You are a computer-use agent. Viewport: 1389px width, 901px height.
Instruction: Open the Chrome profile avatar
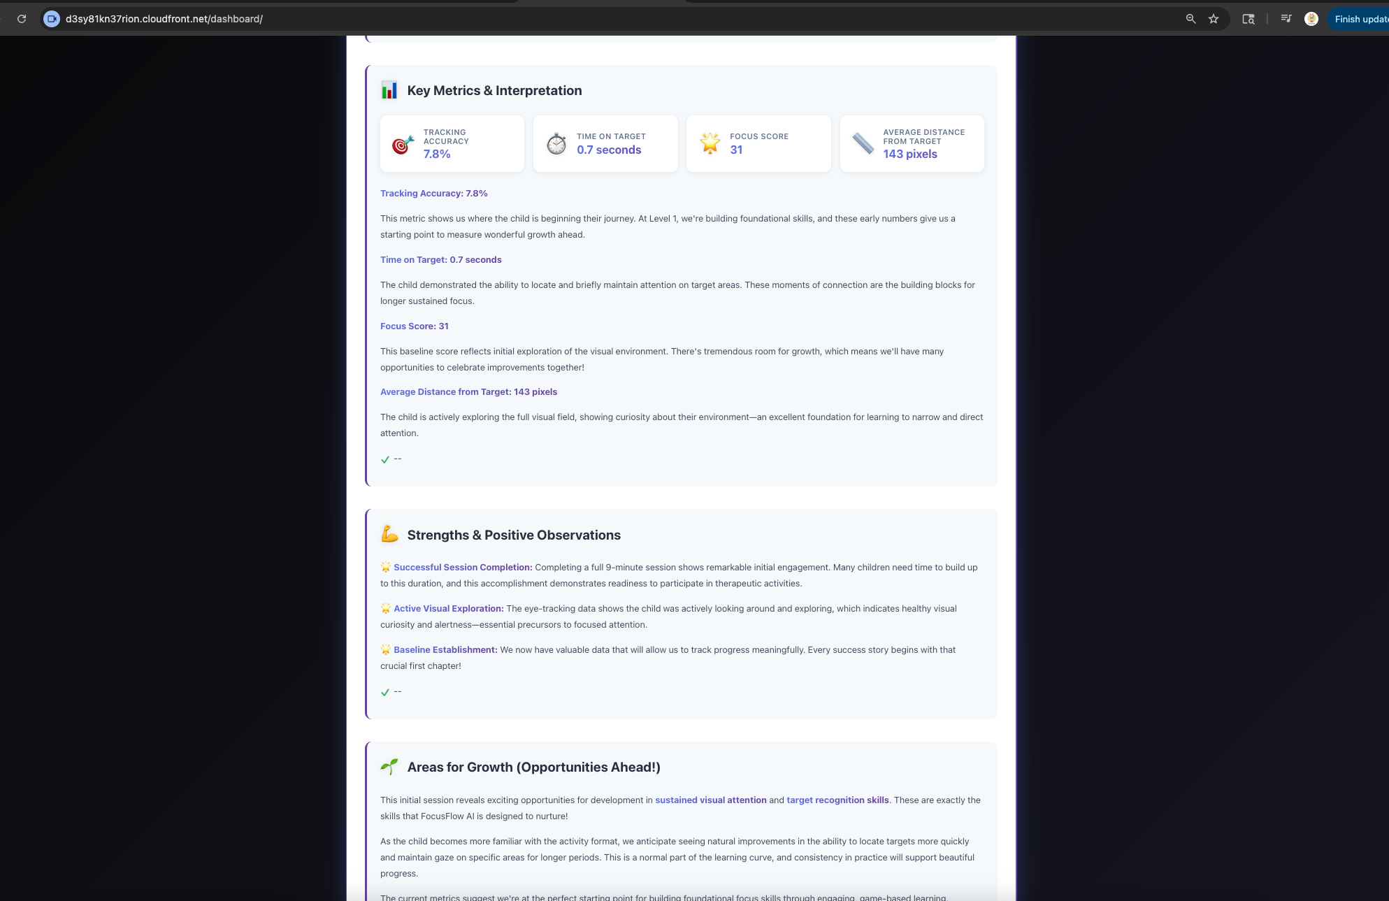pos(1311,19)
